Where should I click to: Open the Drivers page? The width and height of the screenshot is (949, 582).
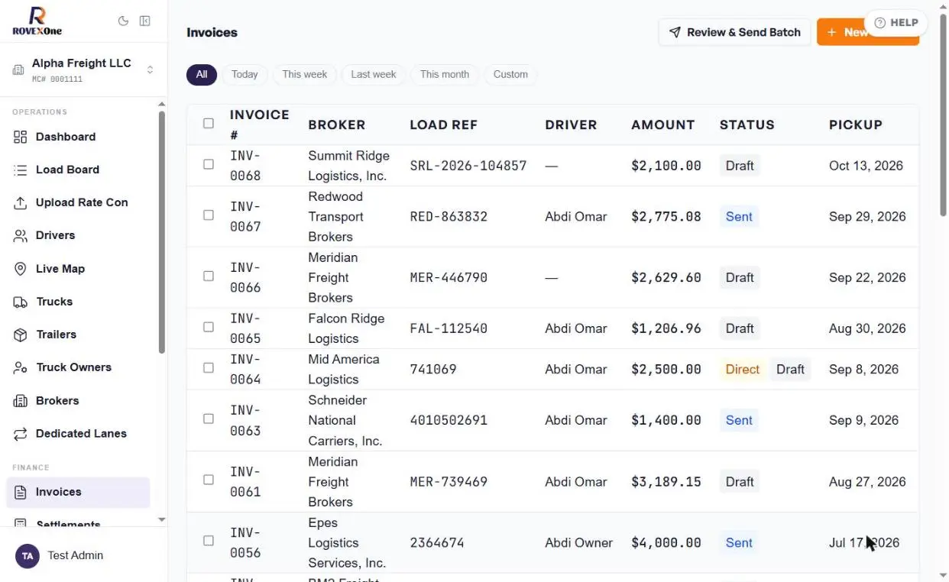click(x=78, y=235)
